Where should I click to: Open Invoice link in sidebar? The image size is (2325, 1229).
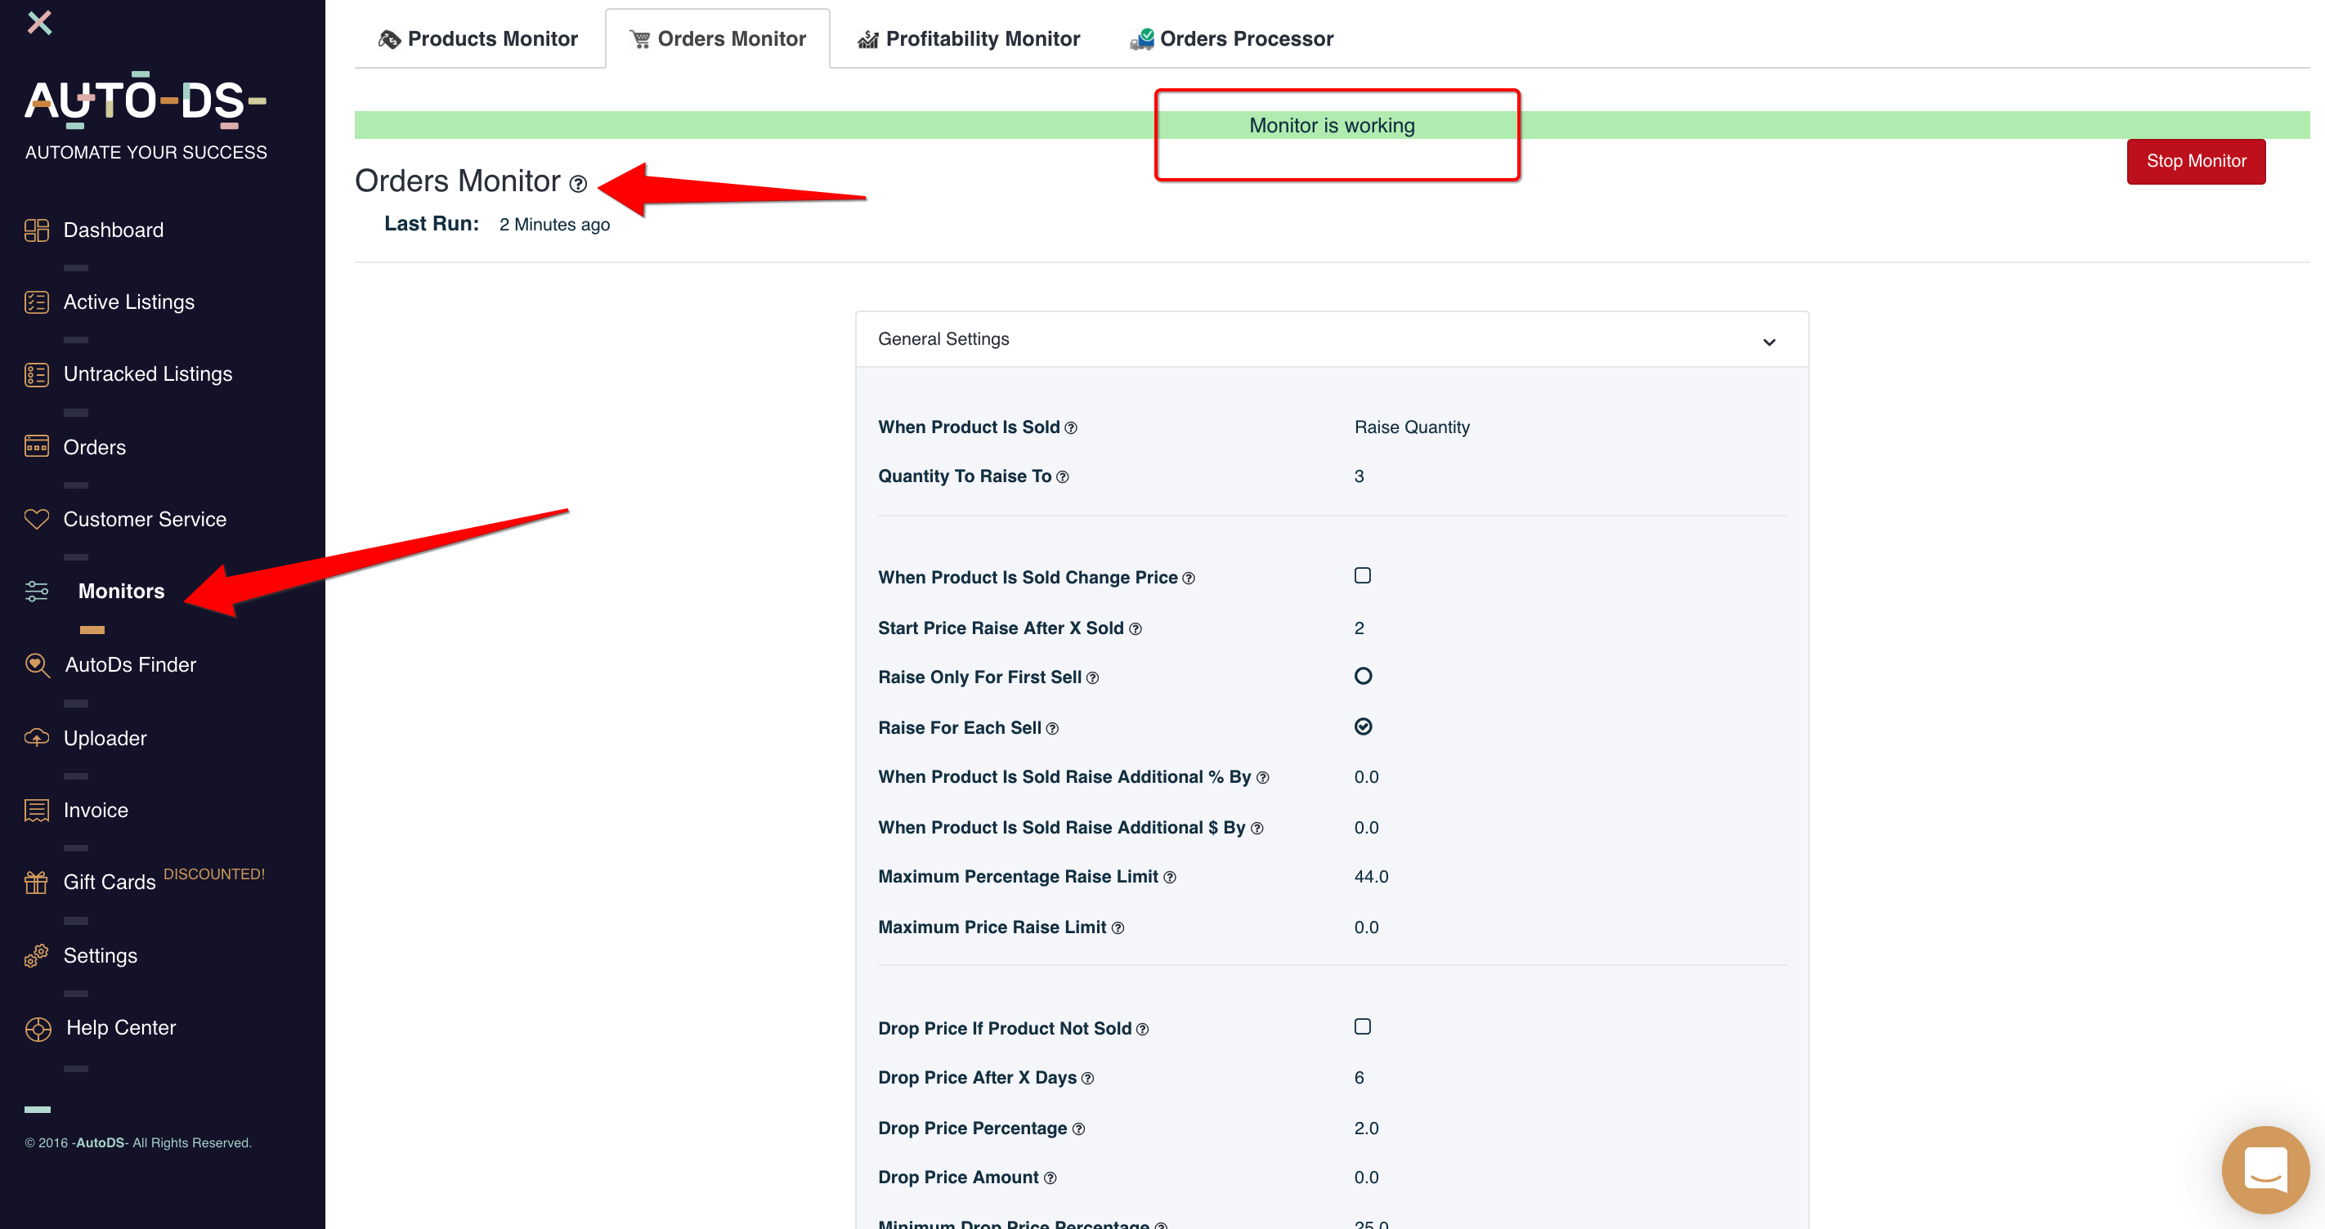pyautogui.click(x=96, y=811)
